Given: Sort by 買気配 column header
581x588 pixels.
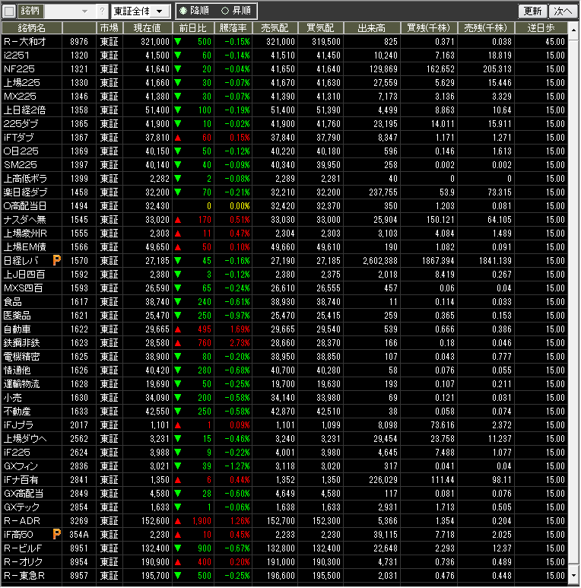Looking at the screenshot, I should coord(320,27).
